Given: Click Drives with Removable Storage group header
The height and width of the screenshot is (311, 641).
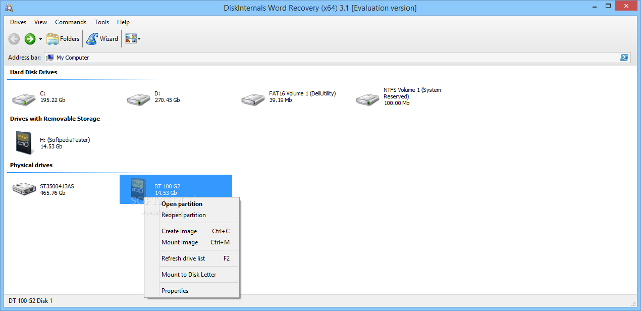Looking at the screenshot, I should [x=55, y=119].
